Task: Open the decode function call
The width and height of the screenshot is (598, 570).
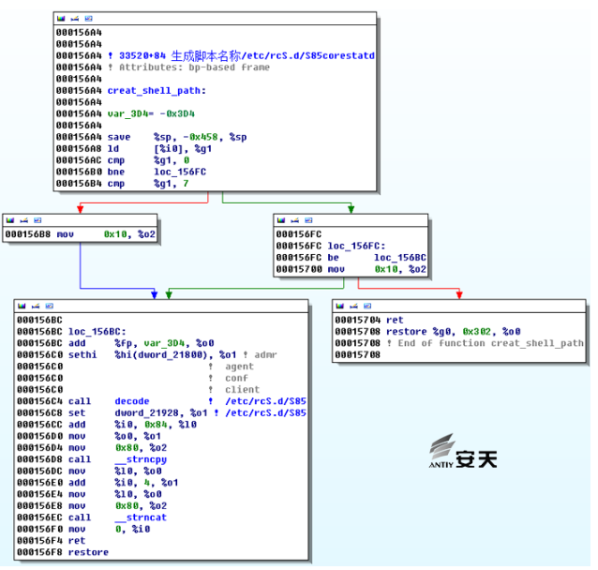Action: pyautogui.click(x=132, y=401)
